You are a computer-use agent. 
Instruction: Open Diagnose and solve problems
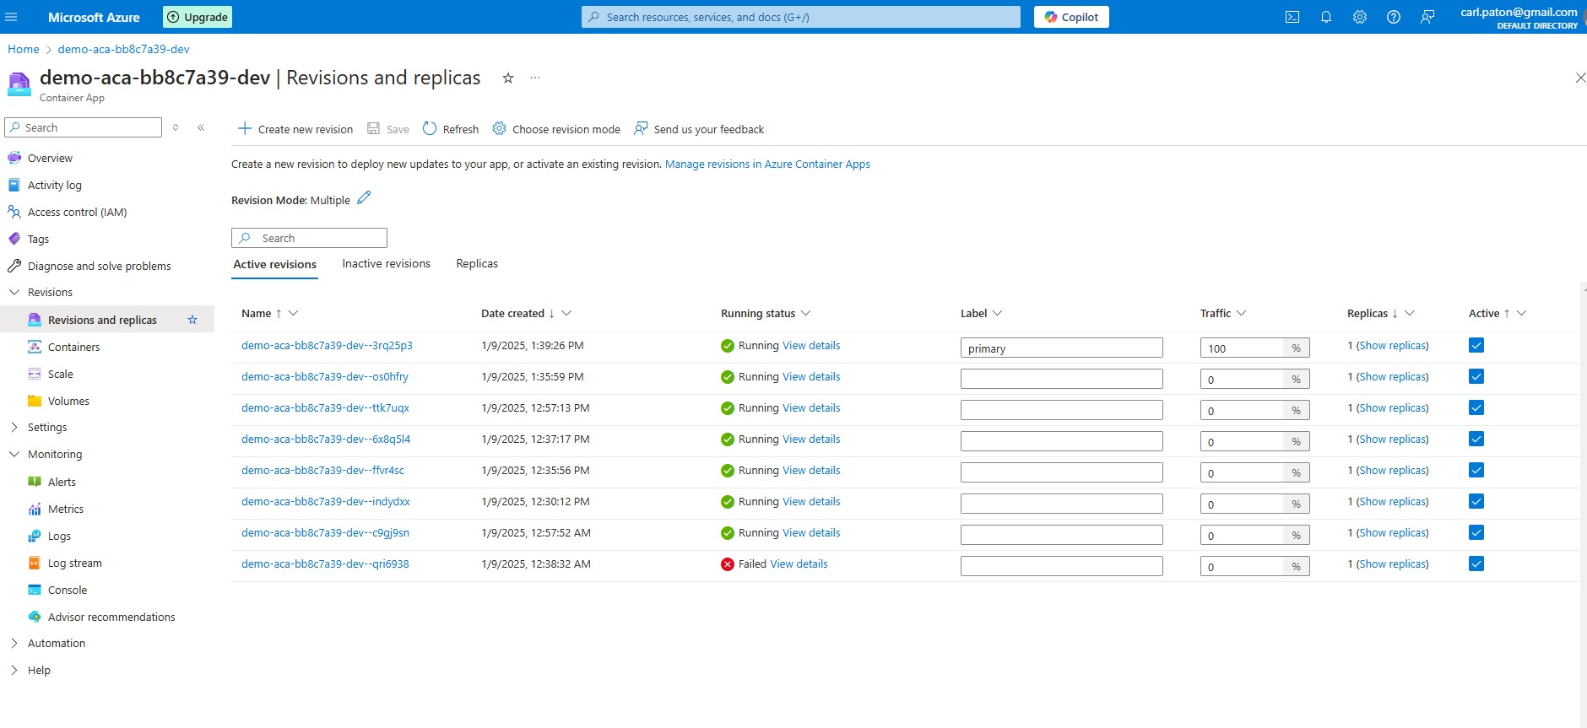(x=99, y=266)
